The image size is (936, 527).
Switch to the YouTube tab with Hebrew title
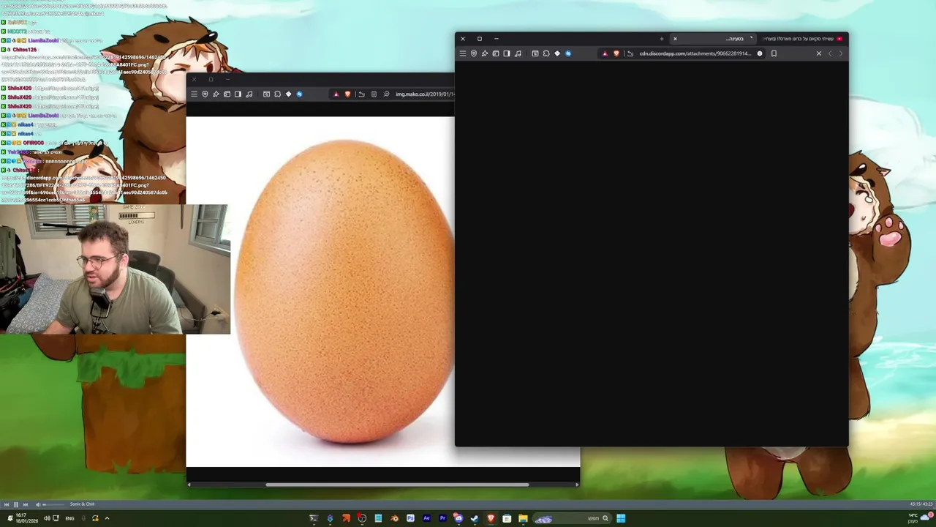(801, 39)
